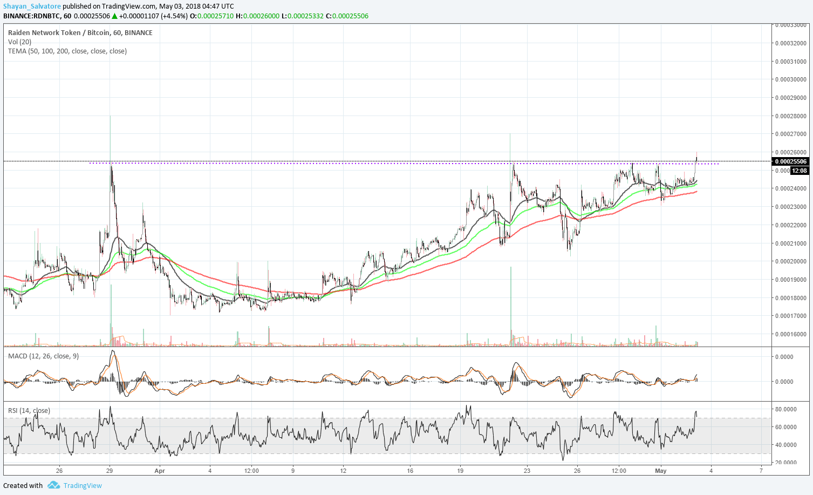Click the May month label on time axis

point(661,471)
